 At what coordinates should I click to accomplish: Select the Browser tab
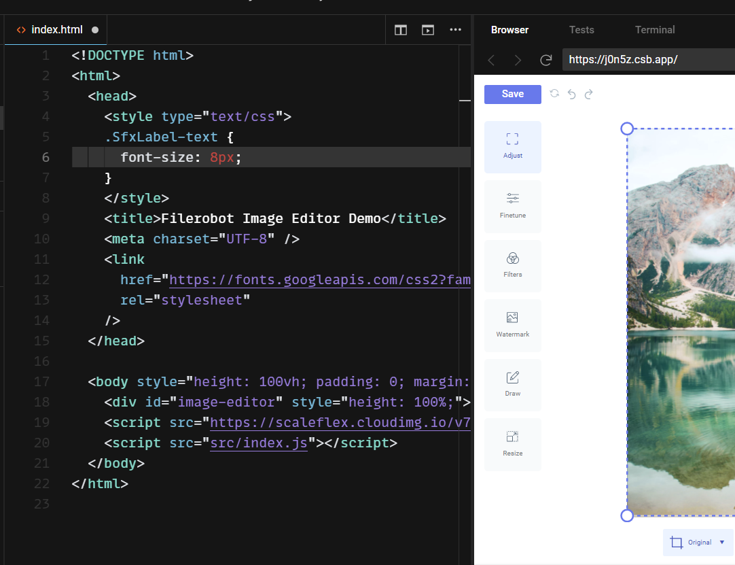pyautogui.click(x=509, y=30)
